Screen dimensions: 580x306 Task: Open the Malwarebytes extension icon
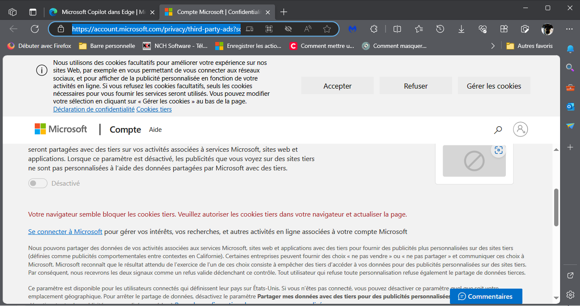(352, 29)
